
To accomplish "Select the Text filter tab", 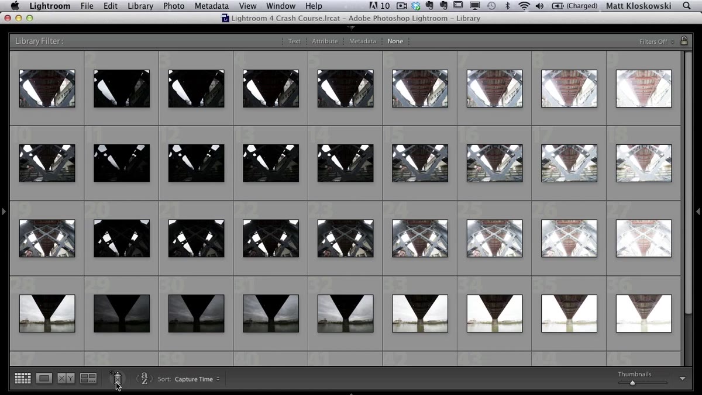I will click(294, 41).
